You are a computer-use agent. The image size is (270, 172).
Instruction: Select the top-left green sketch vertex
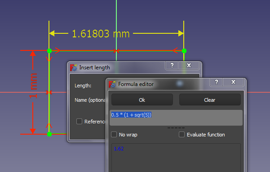(49, 51)
